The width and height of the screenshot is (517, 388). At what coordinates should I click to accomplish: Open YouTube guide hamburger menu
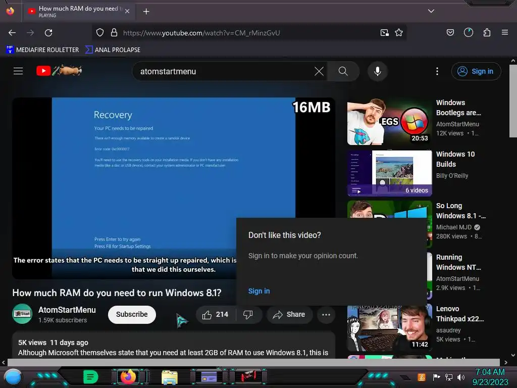pyautogui.click(x=18, y=71)
